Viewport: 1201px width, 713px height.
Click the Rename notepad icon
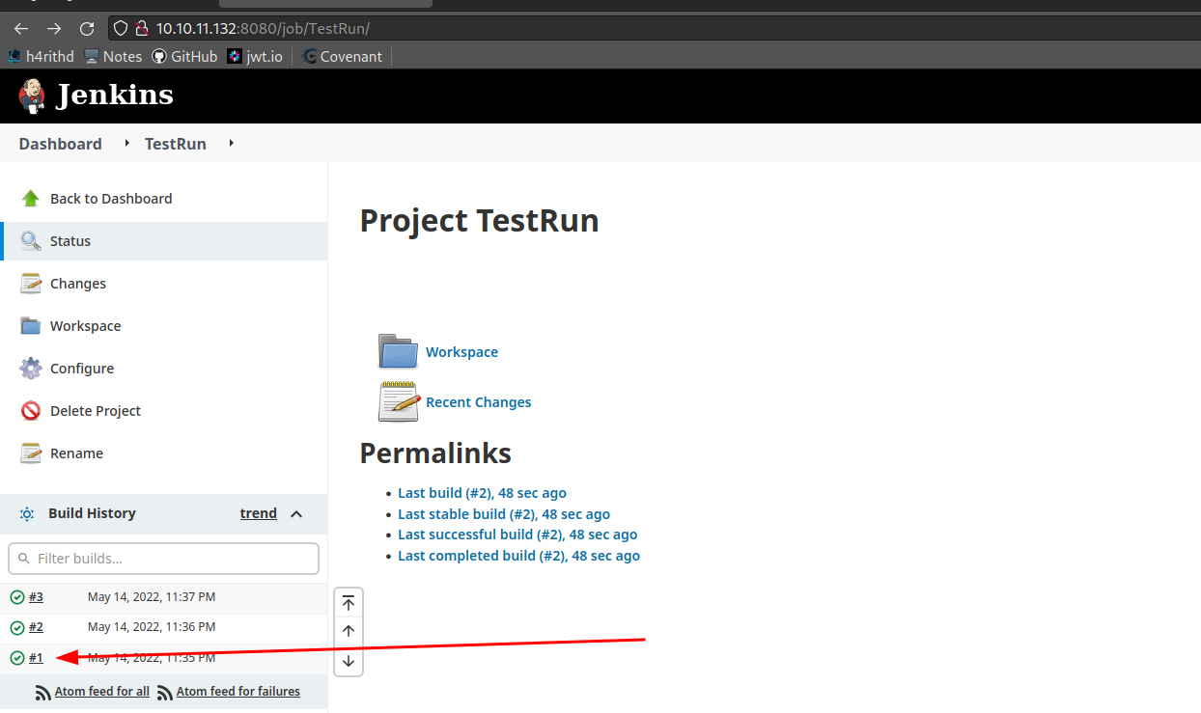coord(31,453)
